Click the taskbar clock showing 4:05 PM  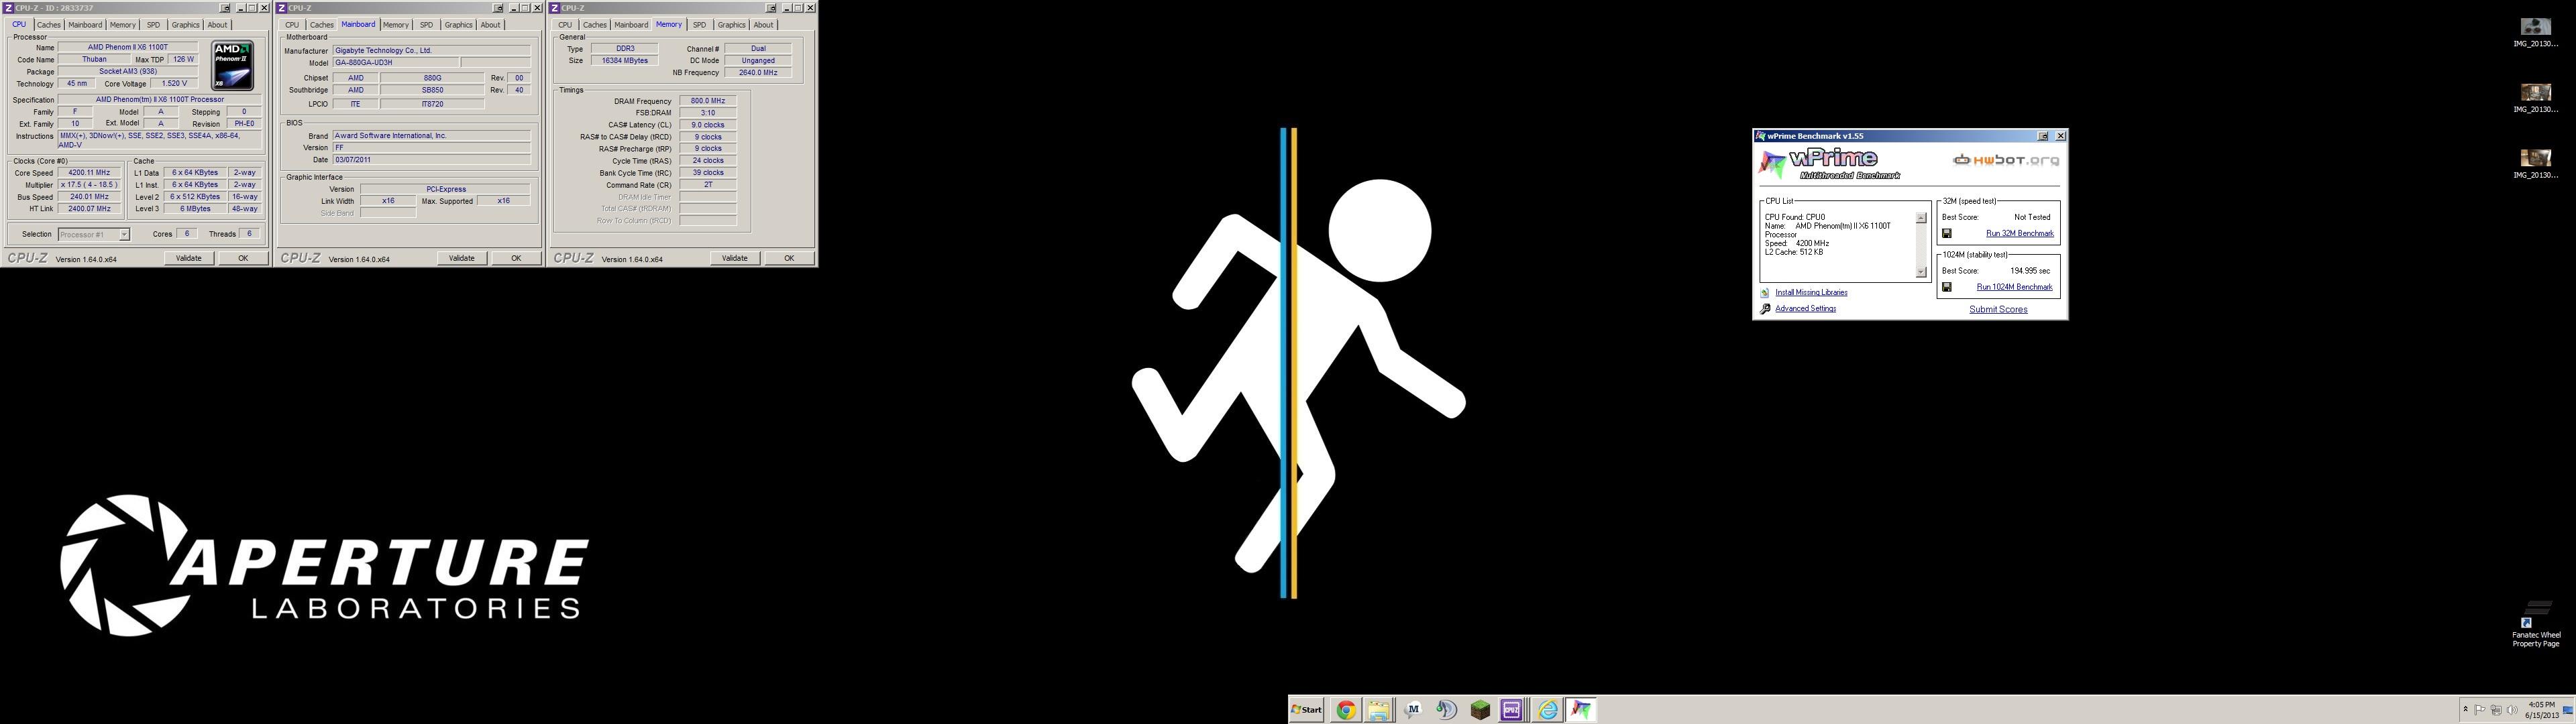(x=2541, y=710)
